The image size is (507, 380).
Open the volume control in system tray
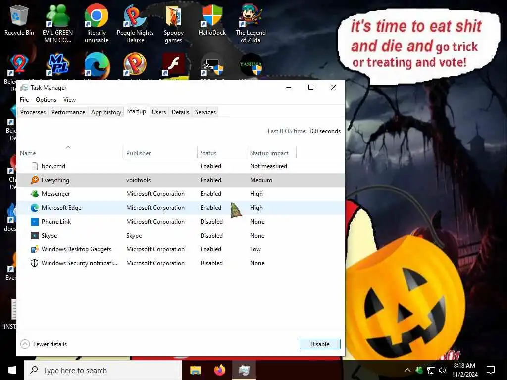click(x=443, y=370)
